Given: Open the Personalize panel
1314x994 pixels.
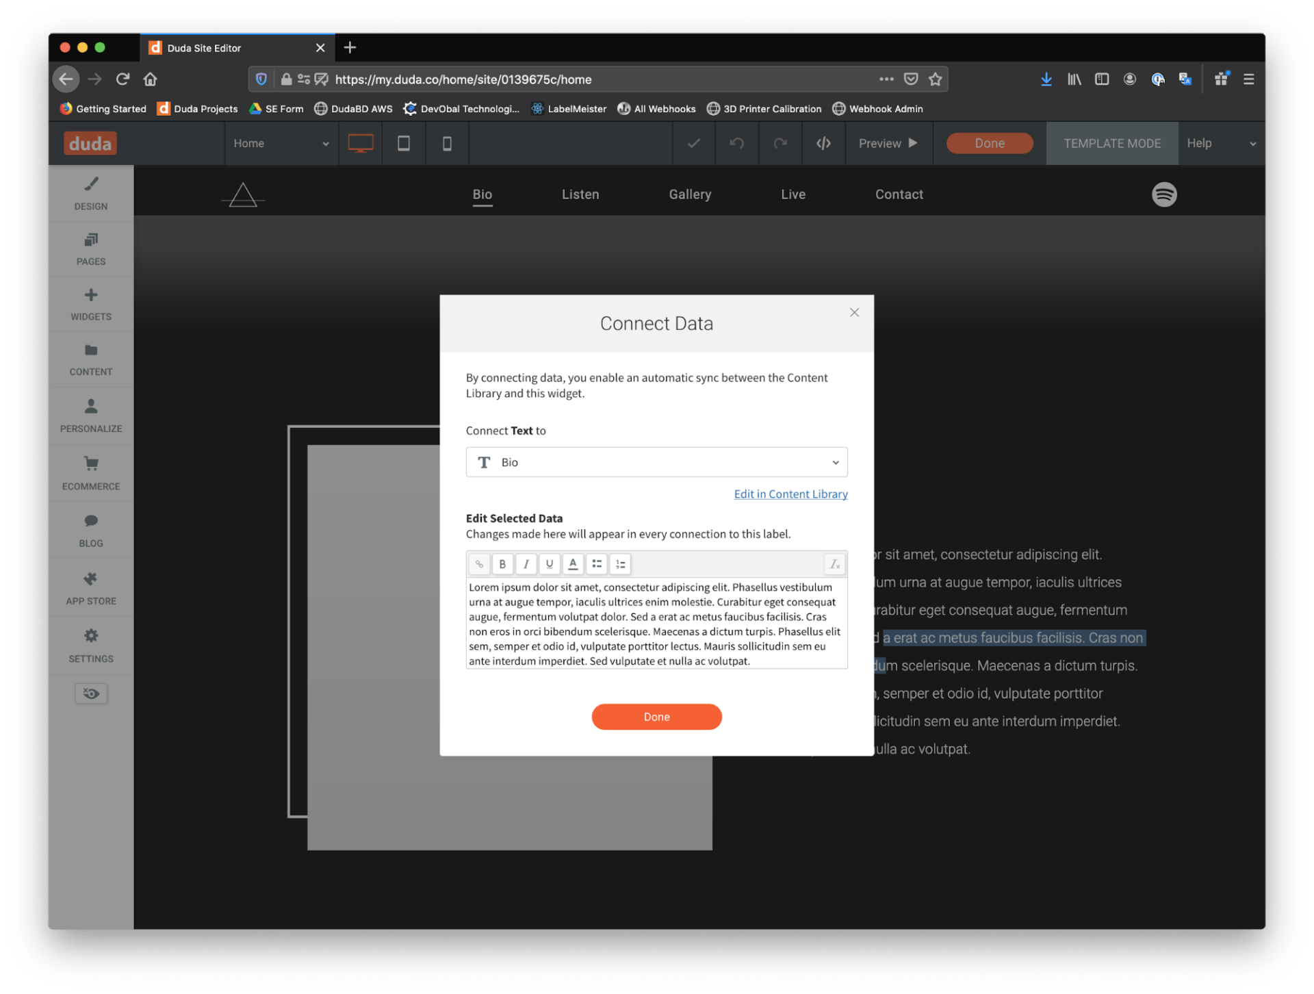Looking at the screenshot, I should pyautogui.click(x=91, y=416).
